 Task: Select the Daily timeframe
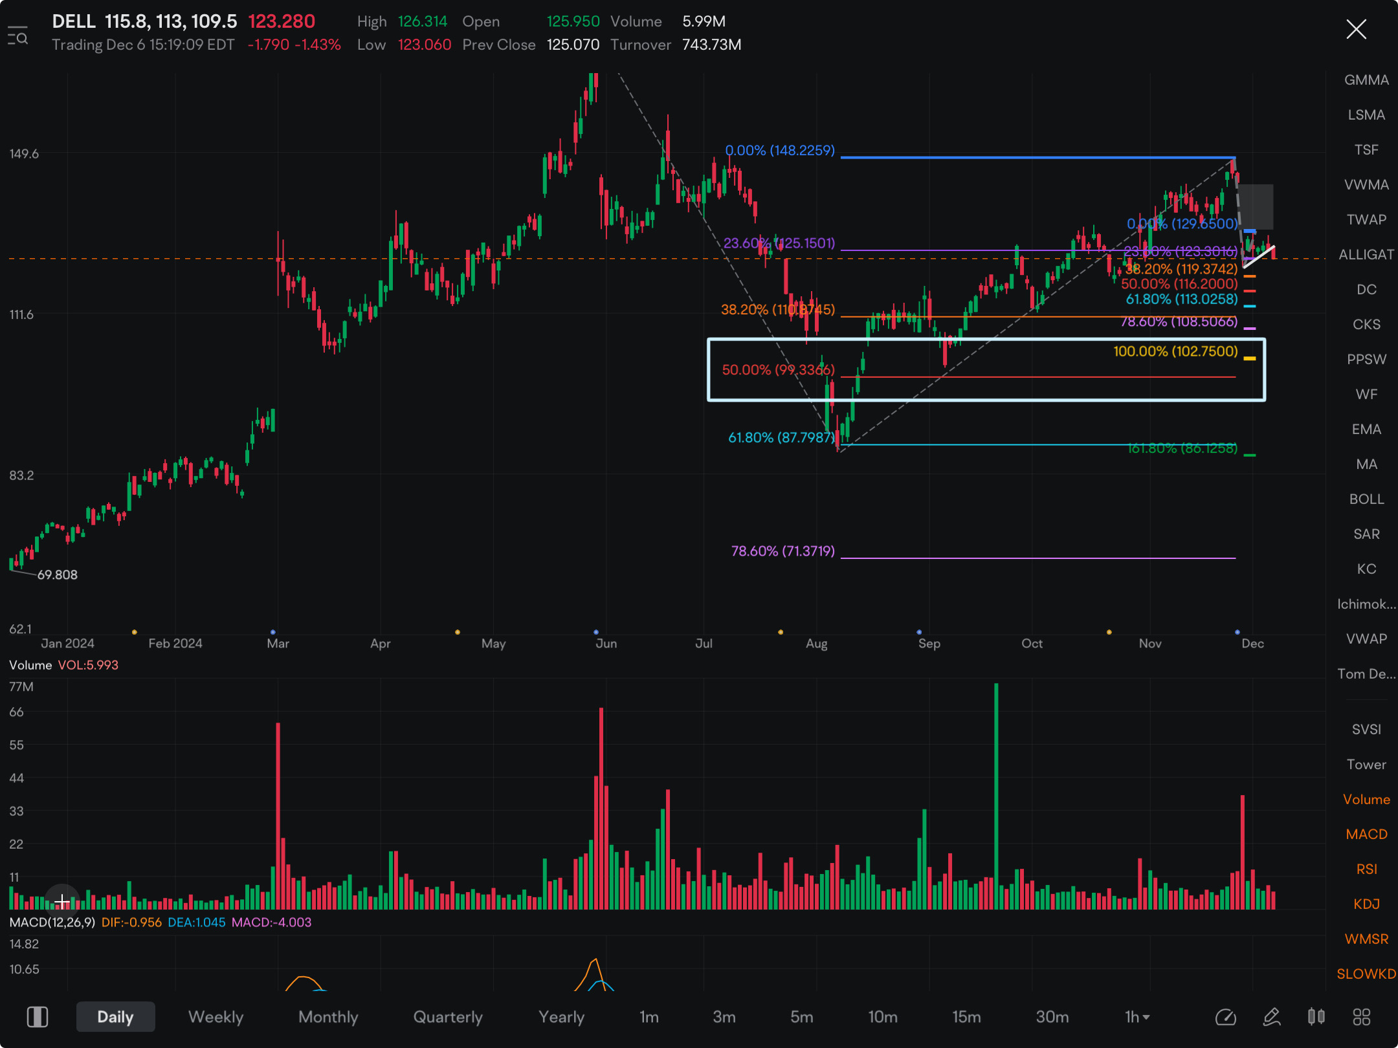(x=115, y=1017)
